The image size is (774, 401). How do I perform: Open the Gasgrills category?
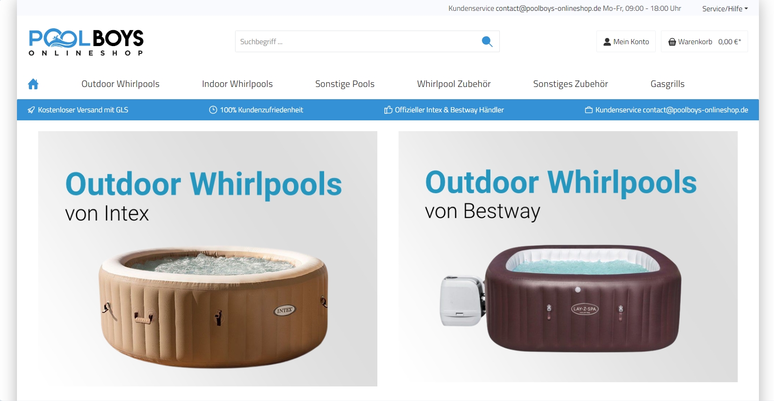pyautogui.click(x=668, y=84)
